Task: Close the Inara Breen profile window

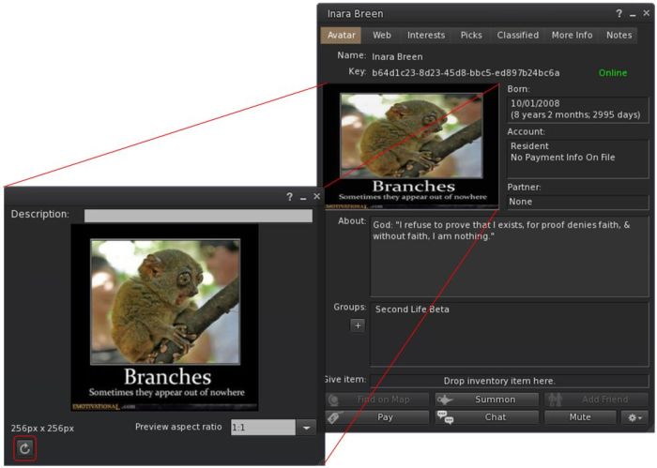Action: pyautogui.click(x=647, y=13)
